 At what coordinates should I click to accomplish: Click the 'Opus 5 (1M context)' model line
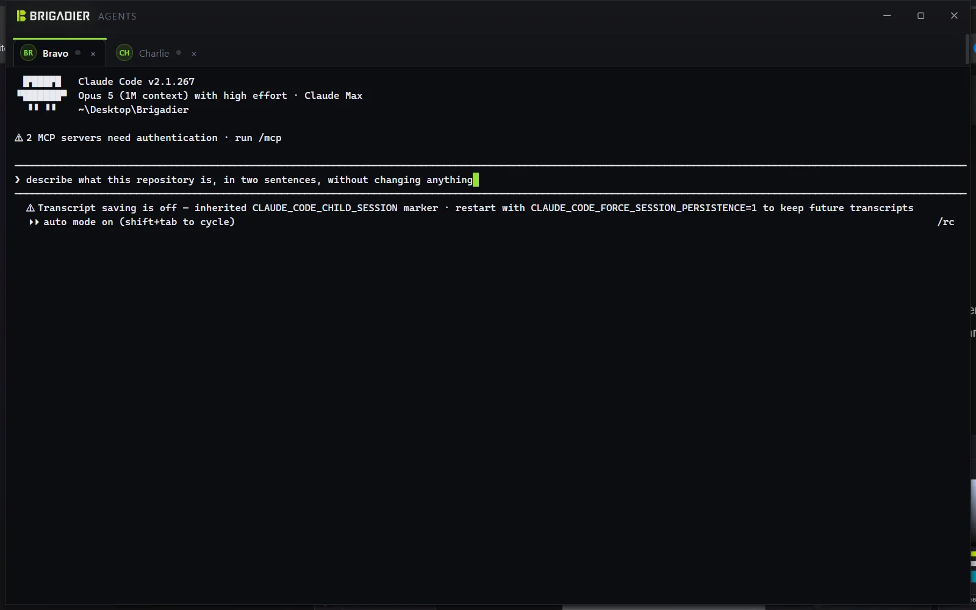coord(220,96)
